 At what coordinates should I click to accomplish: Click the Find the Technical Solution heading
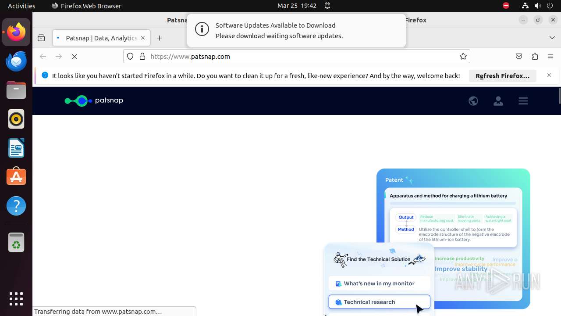(x=378, y=259)
